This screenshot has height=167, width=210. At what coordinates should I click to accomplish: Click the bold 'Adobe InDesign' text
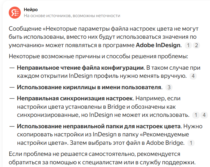[x=159, y=45]
